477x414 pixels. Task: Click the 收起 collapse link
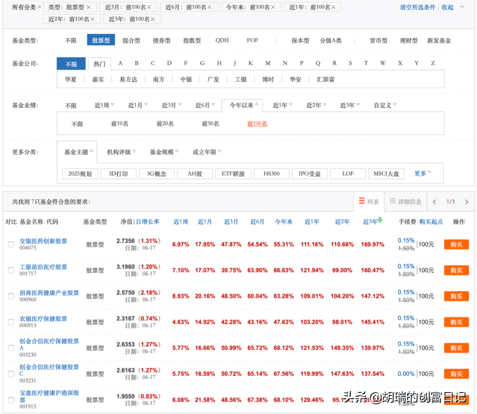(x=447, y=7)
